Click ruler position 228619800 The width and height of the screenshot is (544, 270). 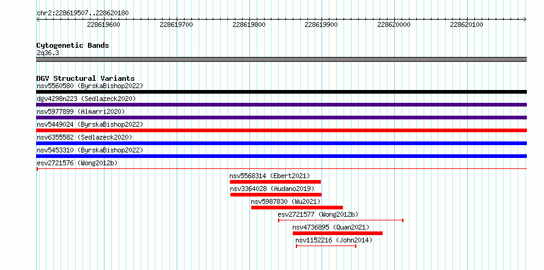249,24
